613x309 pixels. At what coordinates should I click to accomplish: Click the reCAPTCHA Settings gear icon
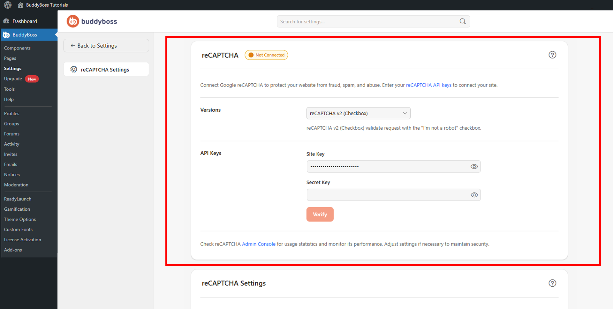click(74, 69)
